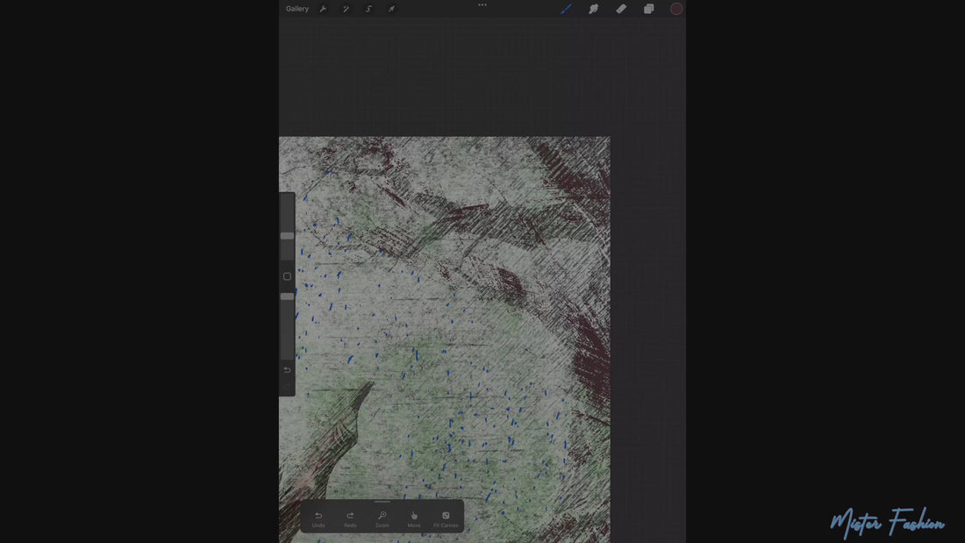
Task: Activate the Transform arrow tool
Action: coord(391,9)
